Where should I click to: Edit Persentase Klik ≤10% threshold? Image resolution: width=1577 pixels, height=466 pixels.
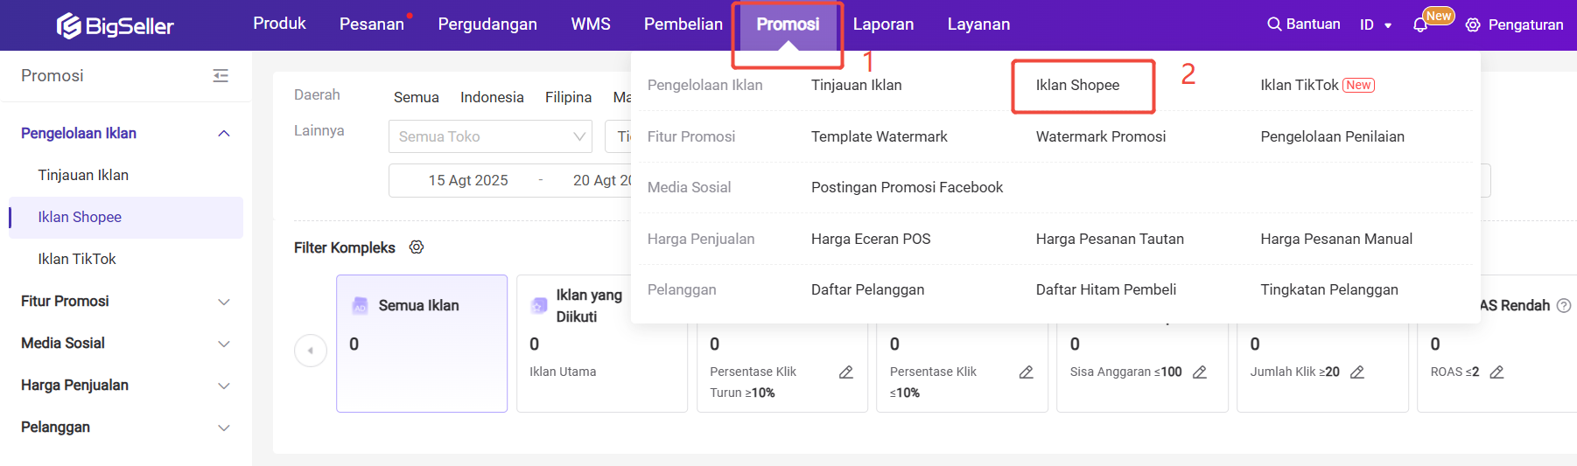1027,372
